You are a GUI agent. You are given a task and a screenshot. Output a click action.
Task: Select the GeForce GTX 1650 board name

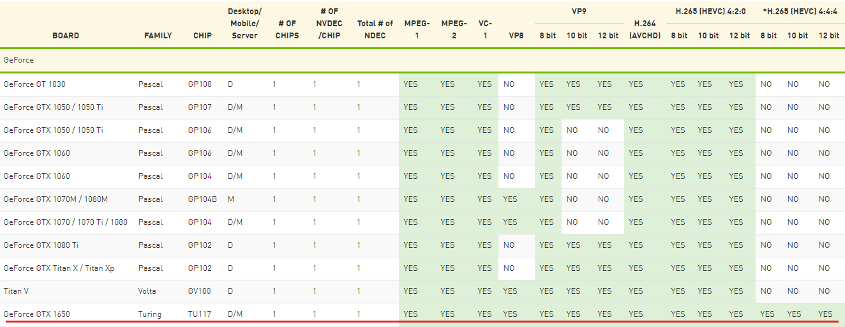pos(37,314)
